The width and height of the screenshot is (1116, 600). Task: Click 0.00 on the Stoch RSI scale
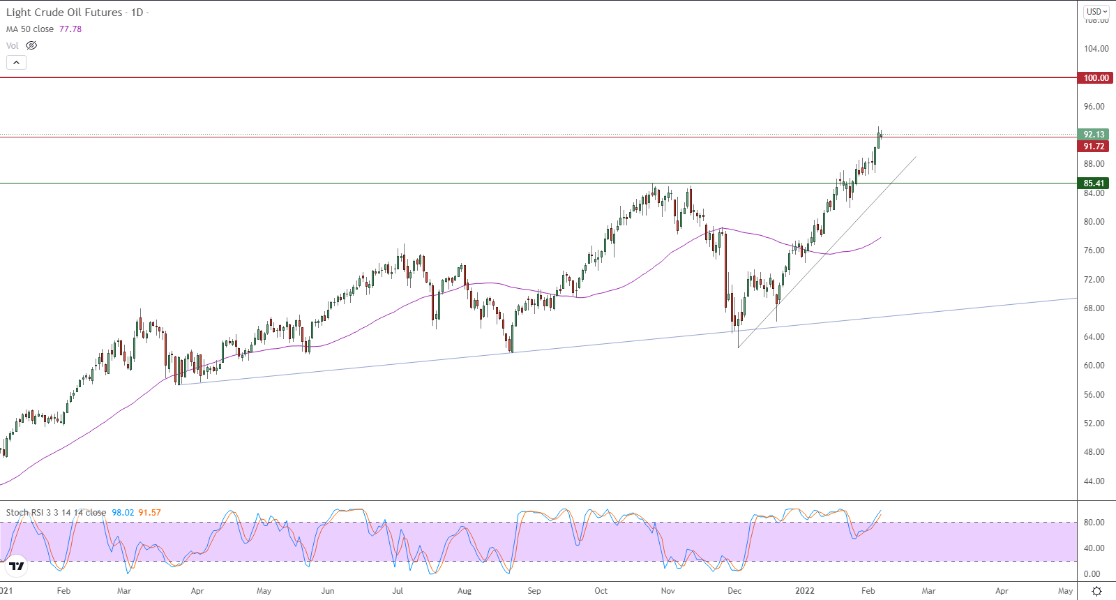click(x=1092, y=574)
